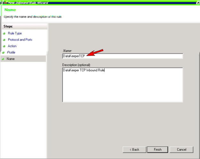Click the "Description (optional):" label
This screenshot has width=200, height=159.
click(x=77, y=65)
